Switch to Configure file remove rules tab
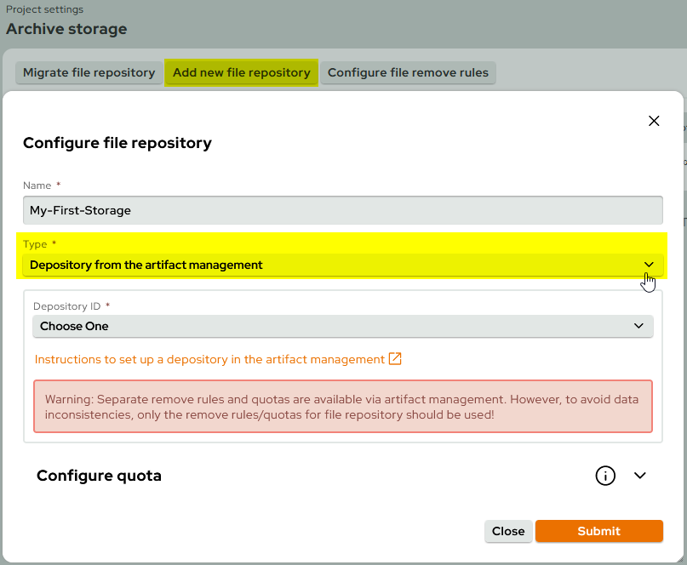 click(408, 72)
